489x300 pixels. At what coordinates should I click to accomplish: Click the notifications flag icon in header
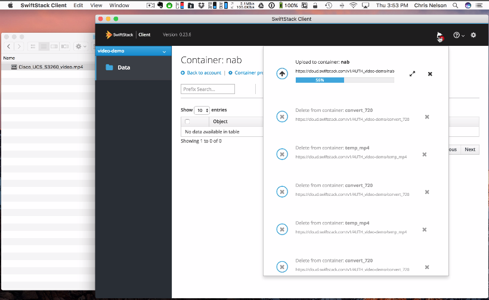[440, 36]
